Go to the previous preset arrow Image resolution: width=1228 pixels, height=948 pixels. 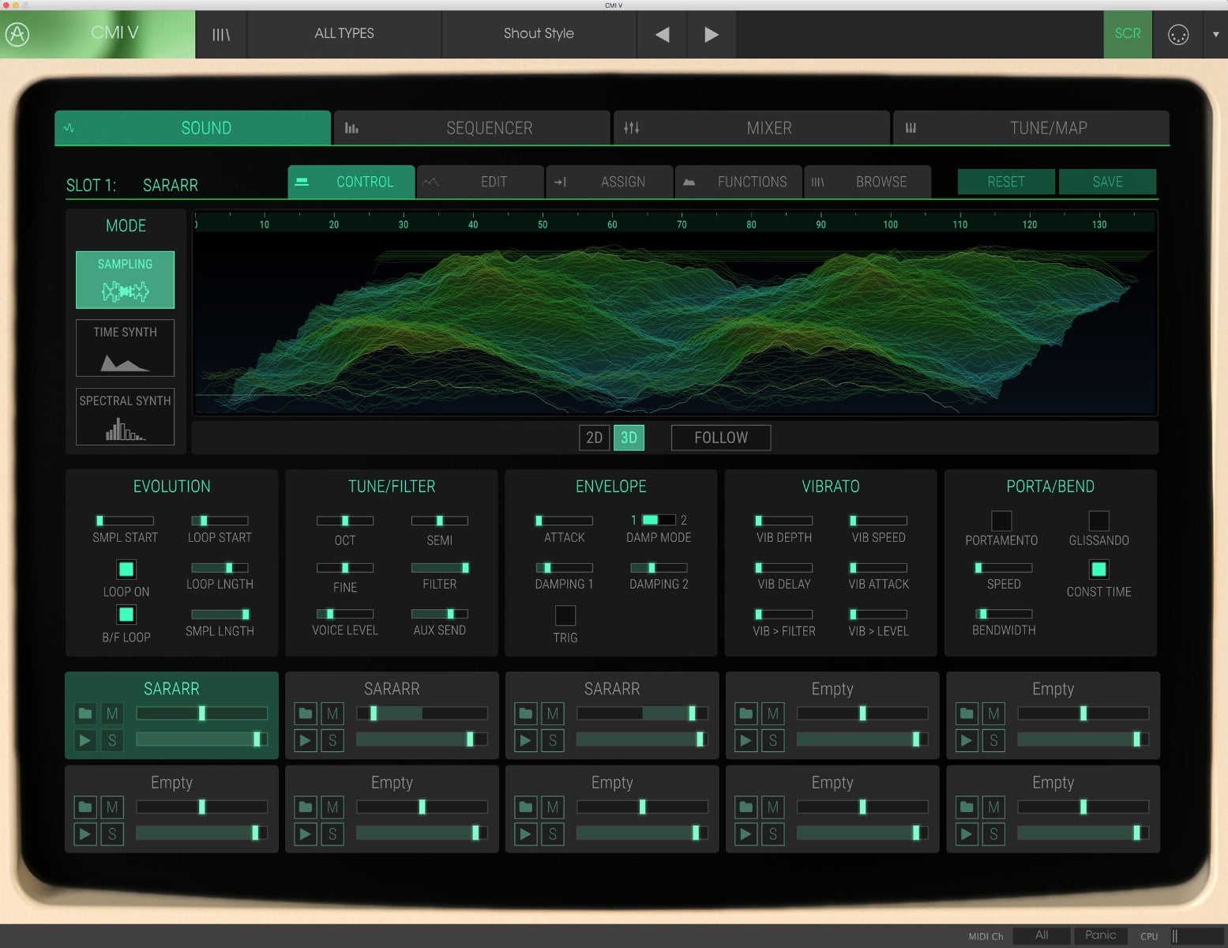[663, 34]
